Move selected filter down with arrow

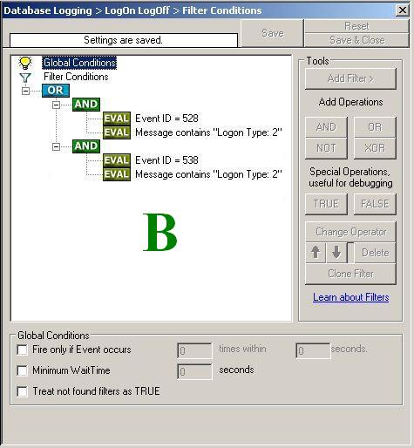pyautogui.click(x=336, y=253)
